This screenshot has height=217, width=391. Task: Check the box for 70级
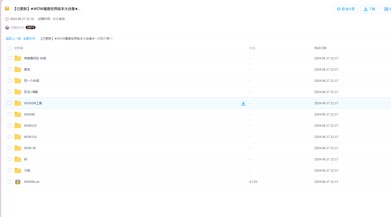[x=10, y=170]
